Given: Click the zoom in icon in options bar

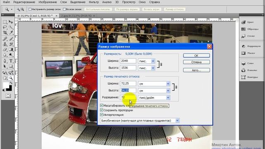Looking at the screenshot, I should pyautogui.click(x=18, y=9).
